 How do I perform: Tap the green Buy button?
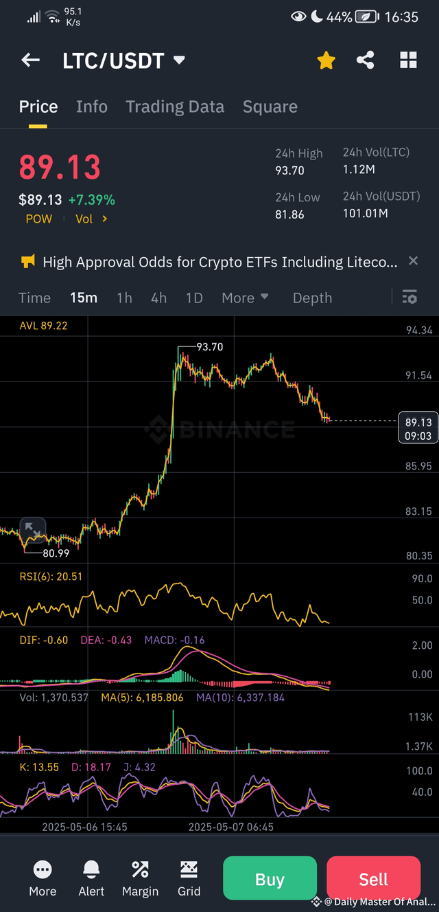coord(270,879)
